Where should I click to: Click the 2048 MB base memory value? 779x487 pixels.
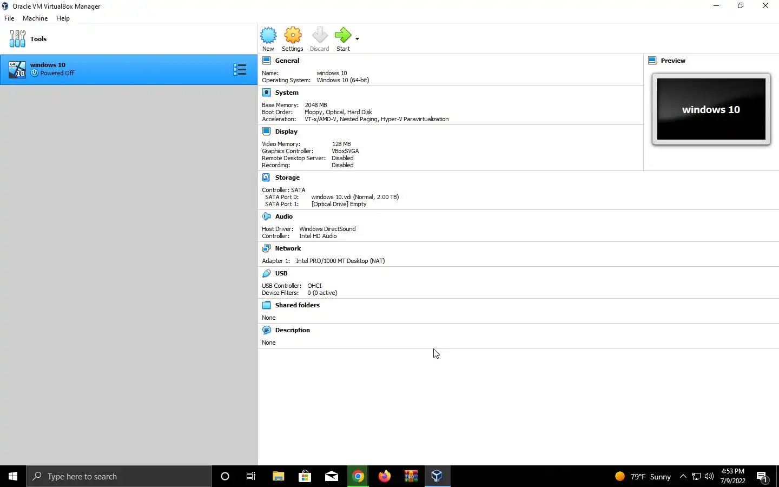[x=316, y=105]
